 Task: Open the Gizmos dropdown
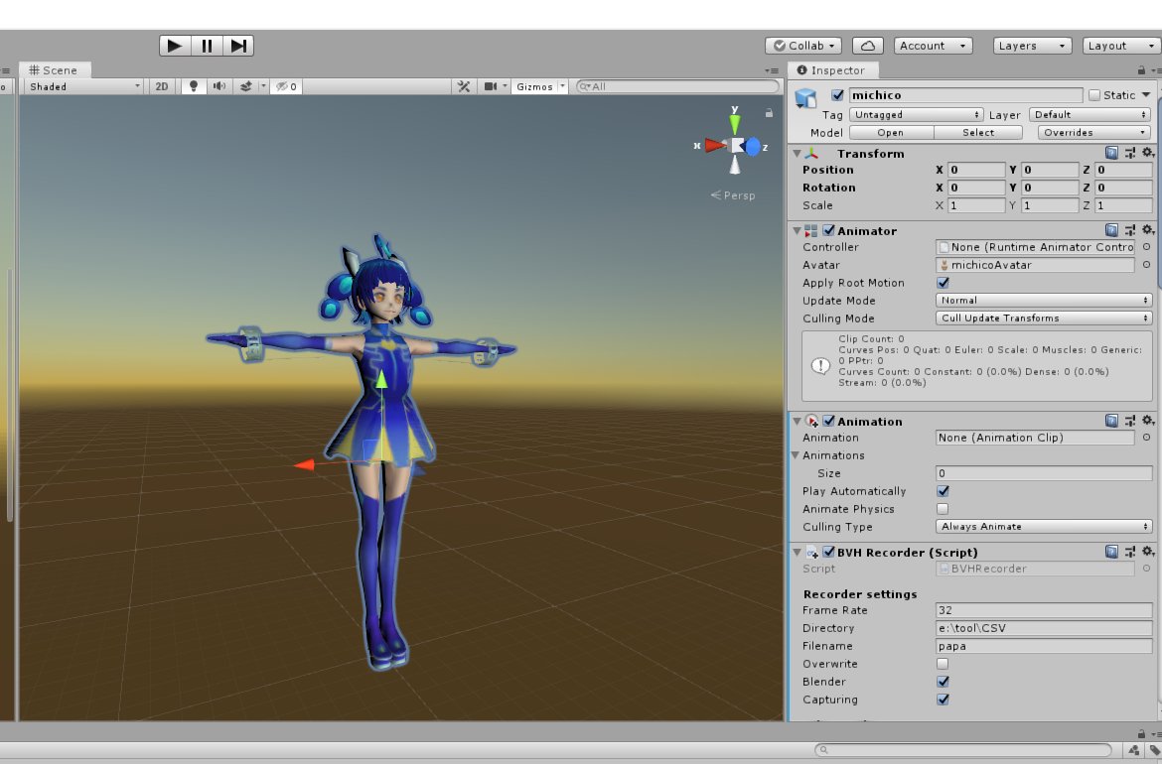pos(539,86)
